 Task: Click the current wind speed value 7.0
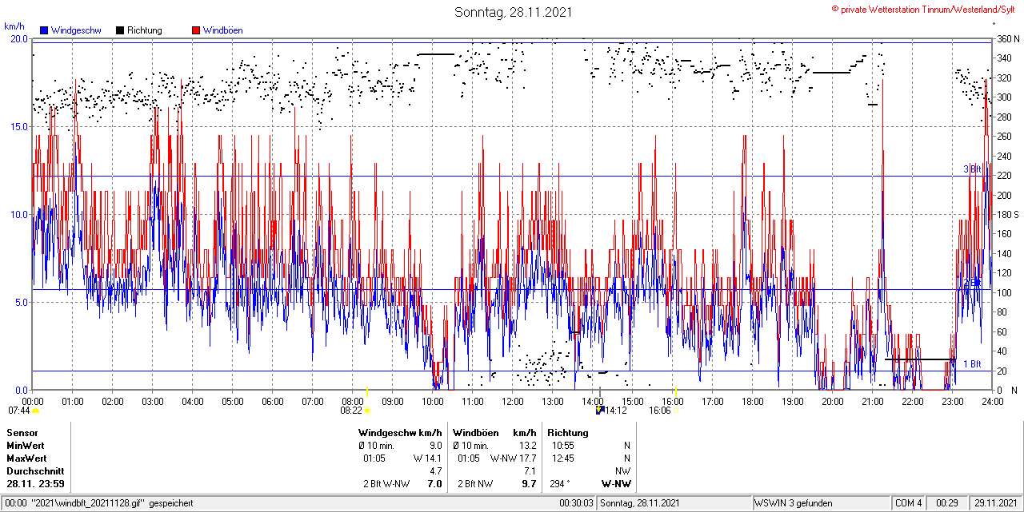434,484
